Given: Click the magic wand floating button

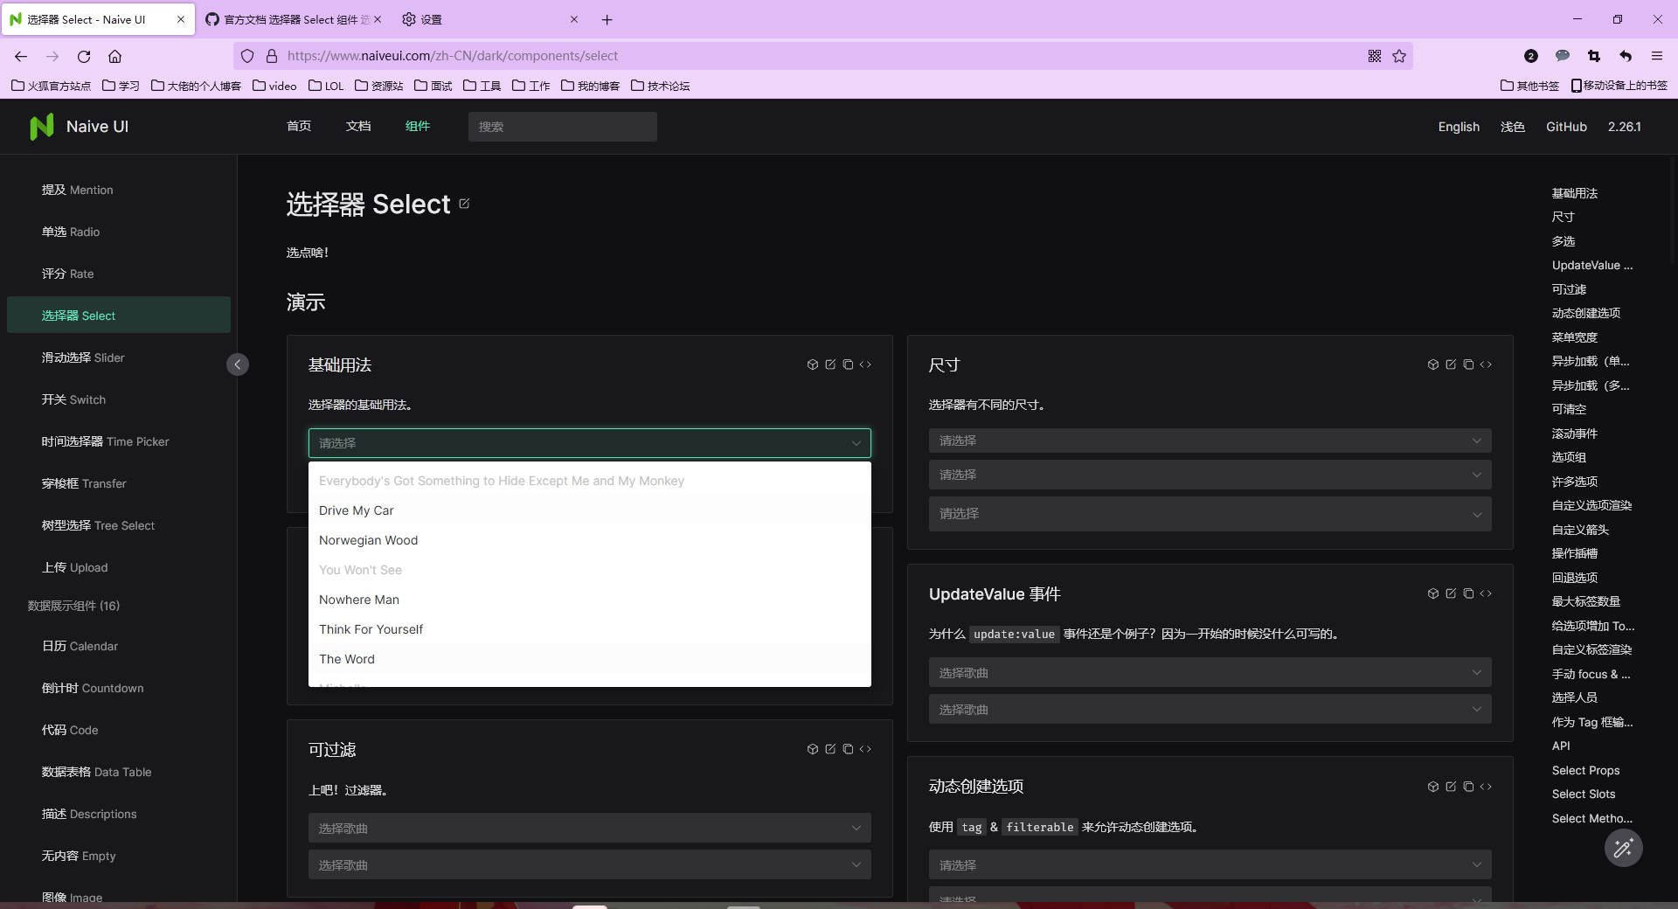Looking at the screenshot, I should (1623, 849).
